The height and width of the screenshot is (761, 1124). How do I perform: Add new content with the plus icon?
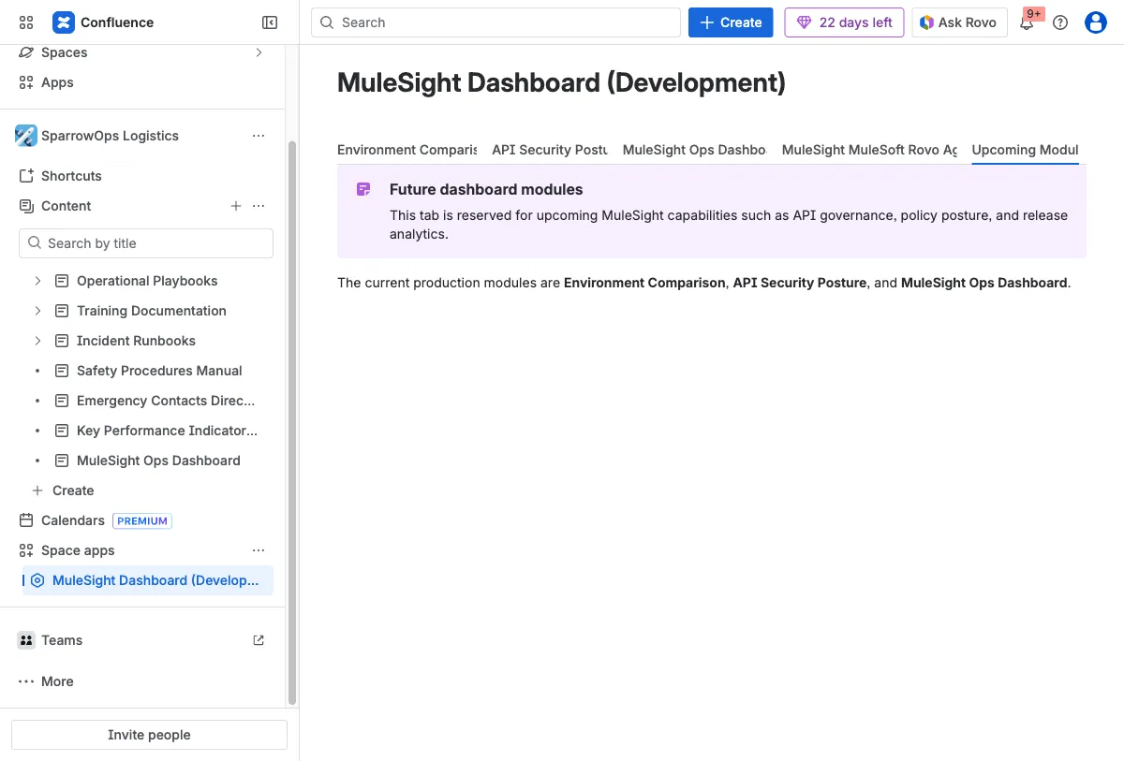236,206
